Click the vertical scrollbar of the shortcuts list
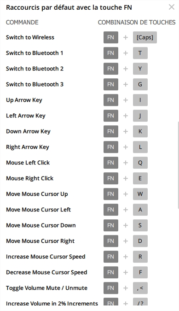 [178, 165]
